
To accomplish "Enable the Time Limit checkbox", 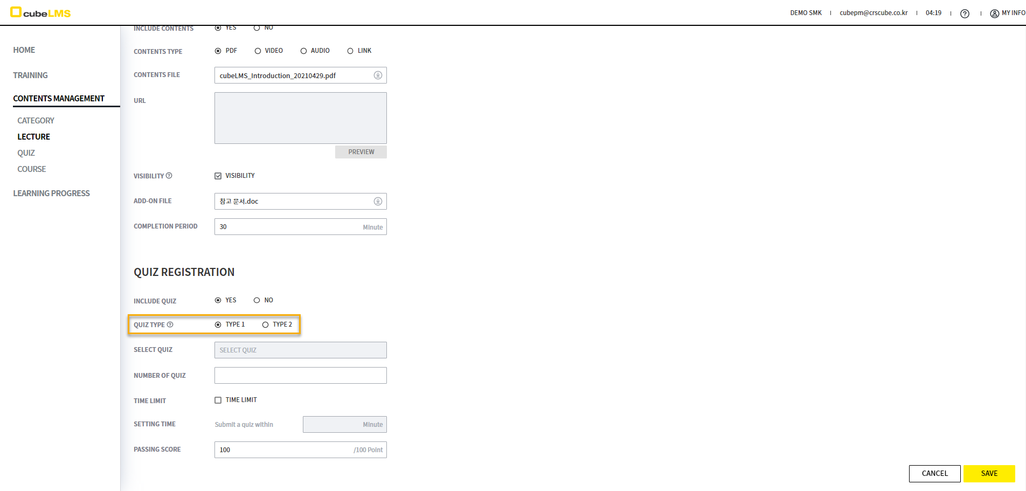I will 218,400.
